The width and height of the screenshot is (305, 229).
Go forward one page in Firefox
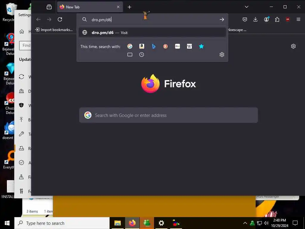(49, 19)
